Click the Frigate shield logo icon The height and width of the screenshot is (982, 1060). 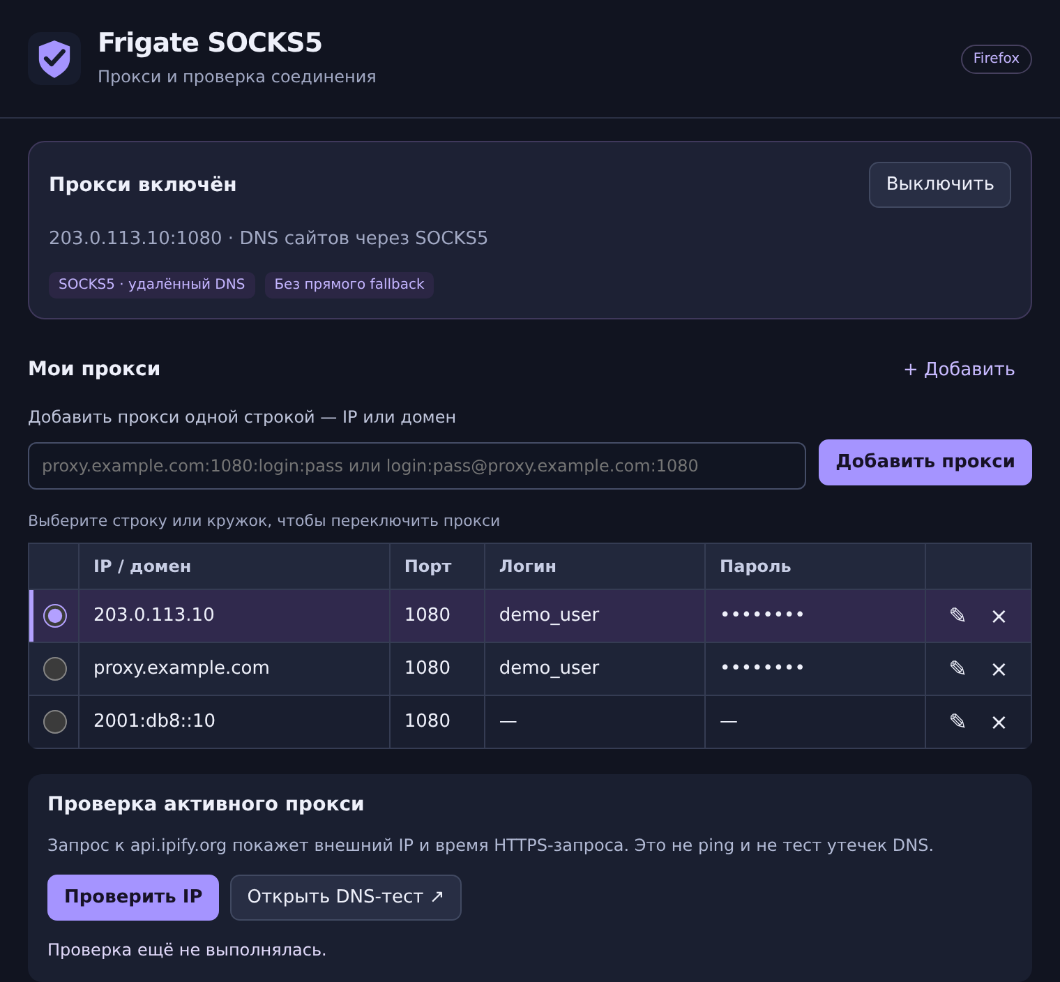54,59
